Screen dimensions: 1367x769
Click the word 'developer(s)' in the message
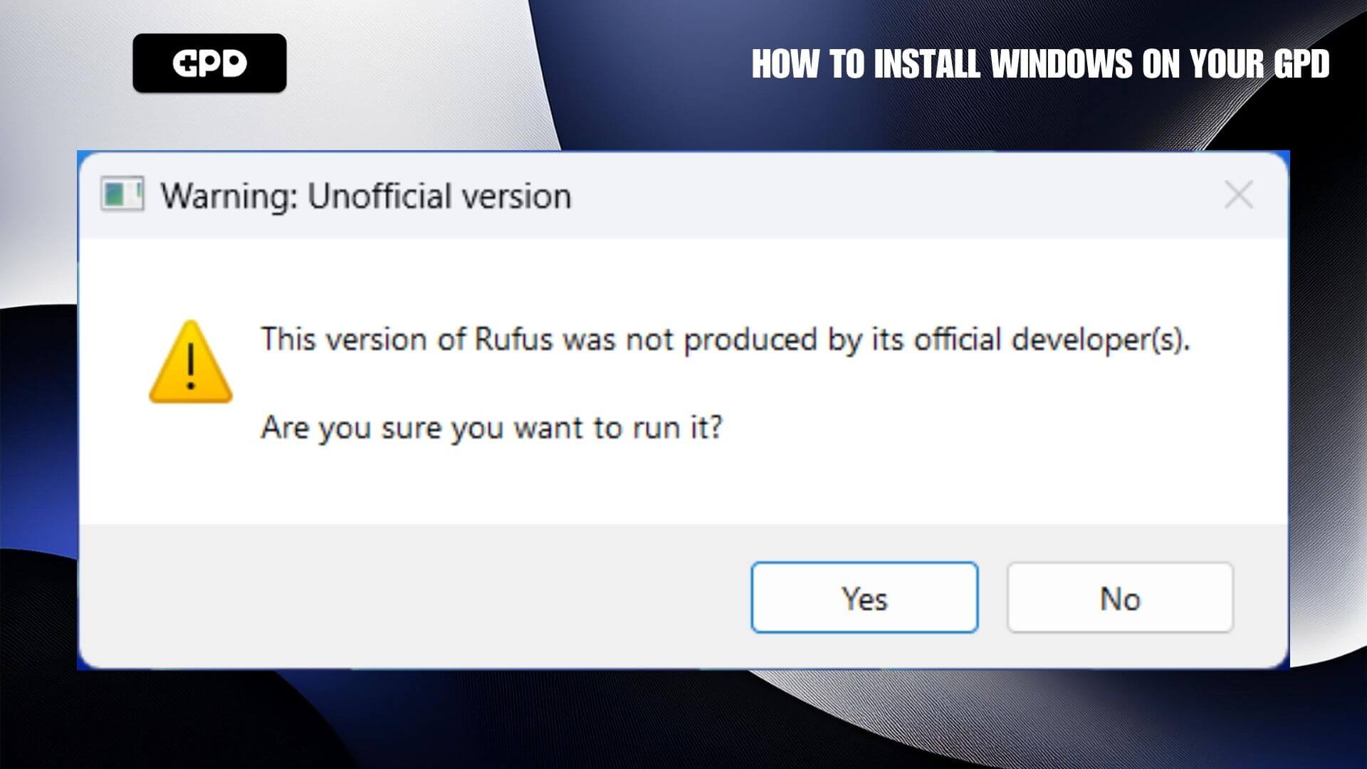coord(1100,340)
